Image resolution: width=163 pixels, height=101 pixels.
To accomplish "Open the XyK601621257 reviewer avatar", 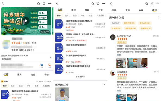I will point(113,37).
